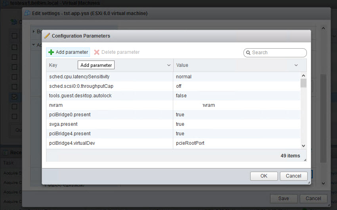Viewport: 337px width, 210px height.
Task: Click the parameter list vertical scrollbar thumb
Action: (303, 83)
